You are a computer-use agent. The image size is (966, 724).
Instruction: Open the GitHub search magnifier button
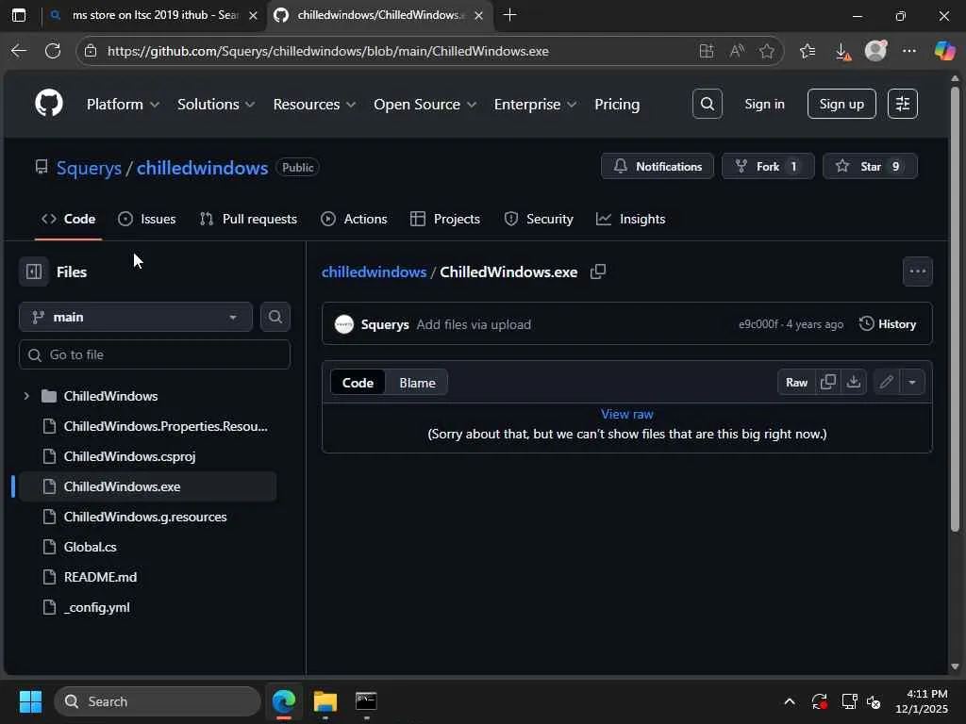pos(707,104)
